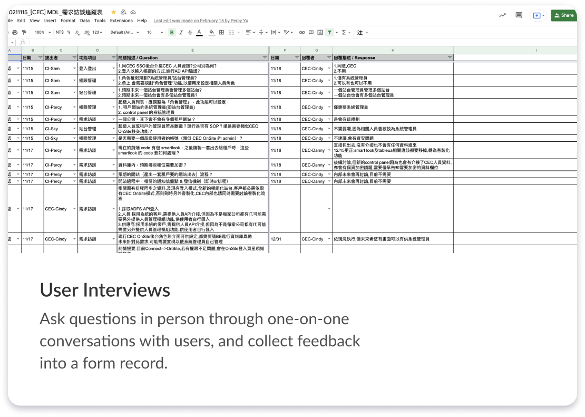Open the Insert menu
The height and width of the screenshot is (417, 585).
50,21
